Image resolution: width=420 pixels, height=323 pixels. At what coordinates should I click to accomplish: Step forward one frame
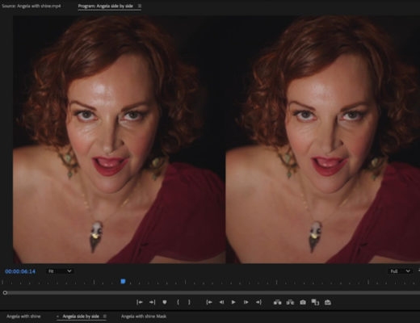click(246, 302)
